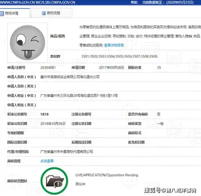201x196 pixels.
Task: Click the winking smiley trademark image
Action: (x=27, y=43)
